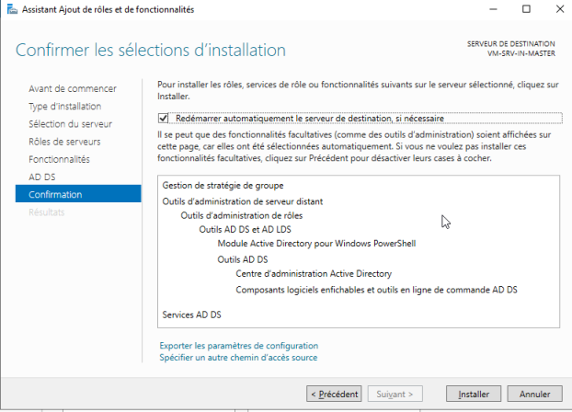The image size is (572, 412).
Task: Select Centre d'administration Active Directory entry
Action: (x=314, y=274)
